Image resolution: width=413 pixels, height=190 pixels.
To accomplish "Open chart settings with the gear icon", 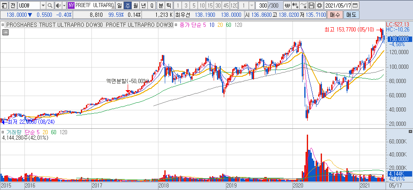I will point(319,5).
